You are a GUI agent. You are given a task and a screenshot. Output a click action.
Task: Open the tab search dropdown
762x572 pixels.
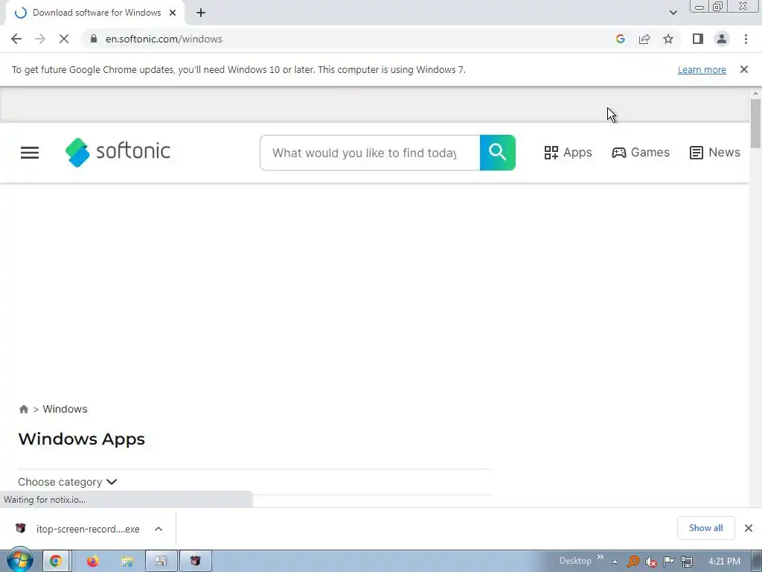(673, 13)
